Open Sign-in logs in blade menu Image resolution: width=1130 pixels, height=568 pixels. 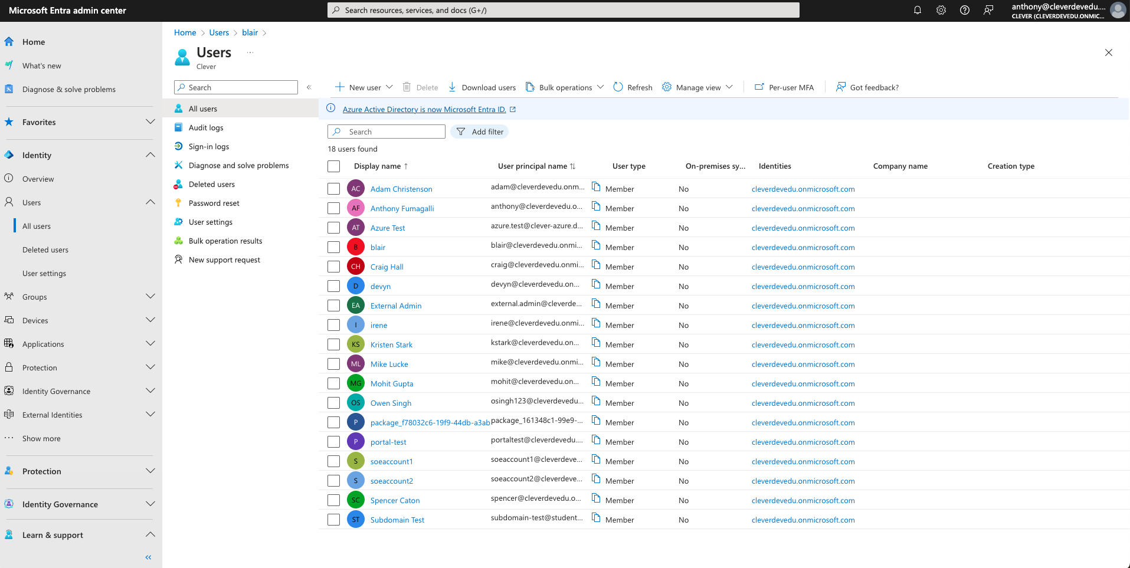209,146
